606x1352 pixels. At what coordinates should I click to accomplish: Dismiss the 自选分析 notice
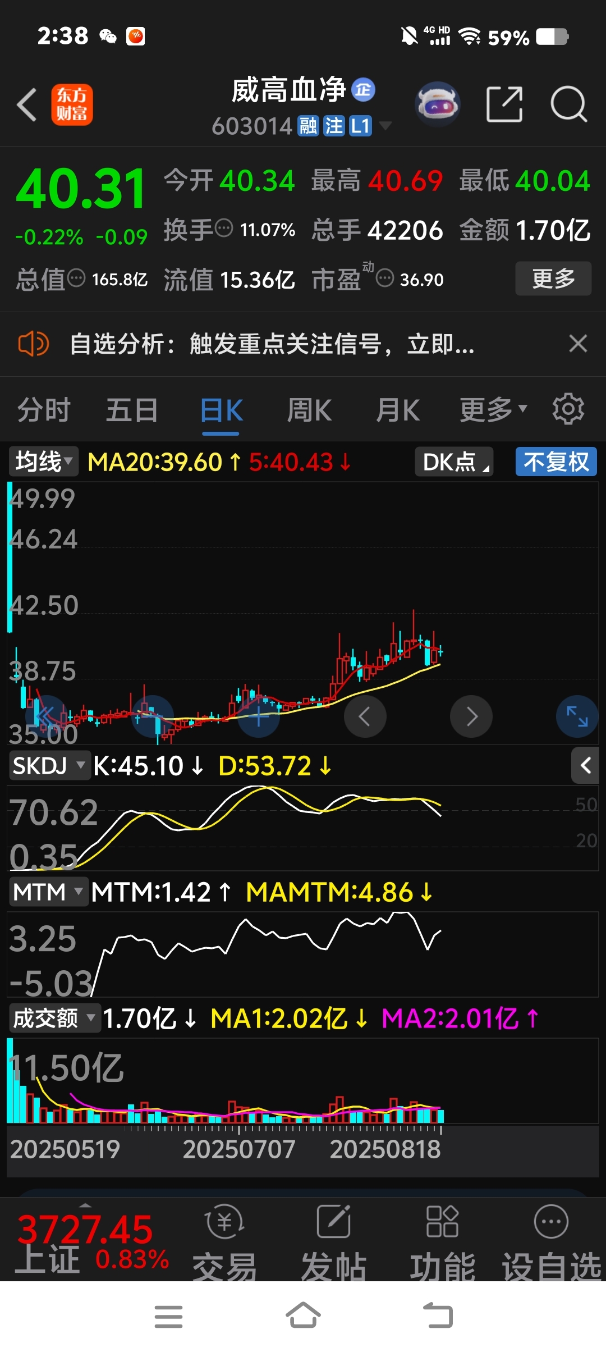point(578,344)
